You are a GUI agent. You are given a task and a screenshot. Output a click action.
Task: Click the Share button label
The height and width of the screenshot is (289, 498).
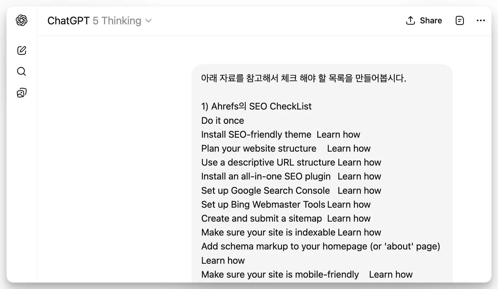point(431,20)
